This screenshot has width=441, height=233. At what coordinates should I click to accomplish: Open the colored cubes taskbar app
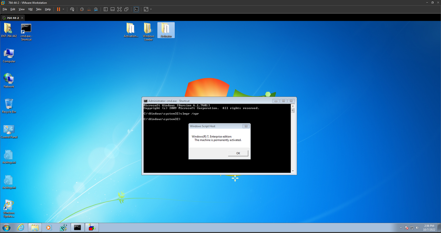92,227
